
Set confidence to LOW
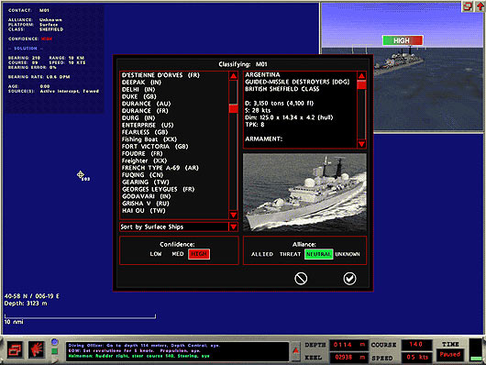coord(156,254)
